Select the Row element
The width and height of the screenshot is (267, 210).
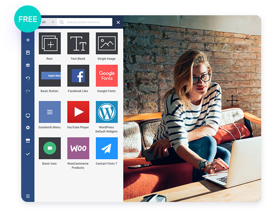coord(50,46)
